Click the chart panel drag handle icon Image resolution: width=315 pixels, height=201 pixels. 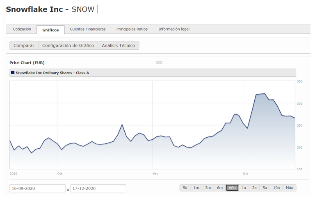159,63
